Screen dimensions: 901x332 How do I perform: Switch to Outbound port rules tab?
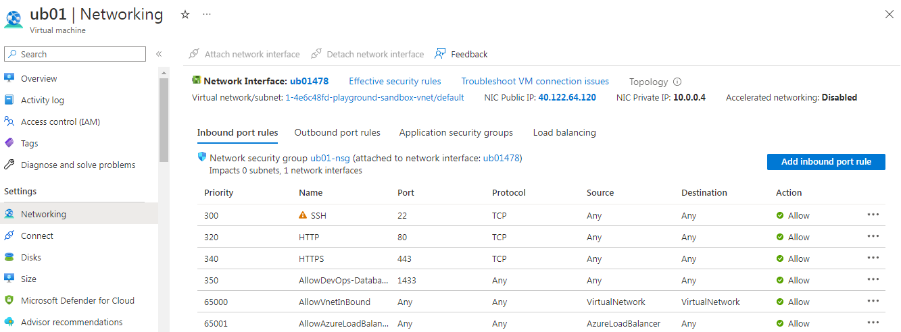click(x=337, y=132)
